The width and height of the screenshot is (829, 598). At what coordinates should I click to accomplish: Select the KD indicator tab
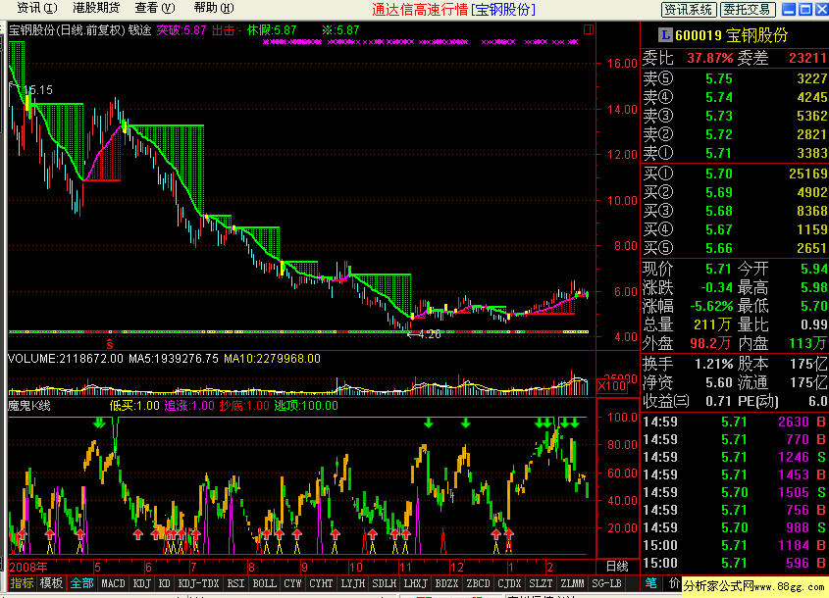point(165,583)
